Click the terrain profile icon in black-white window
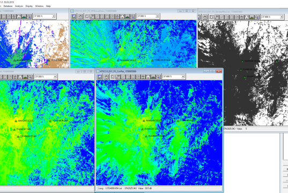This screenshot has height=193, width=288. [x=252, y=17]
